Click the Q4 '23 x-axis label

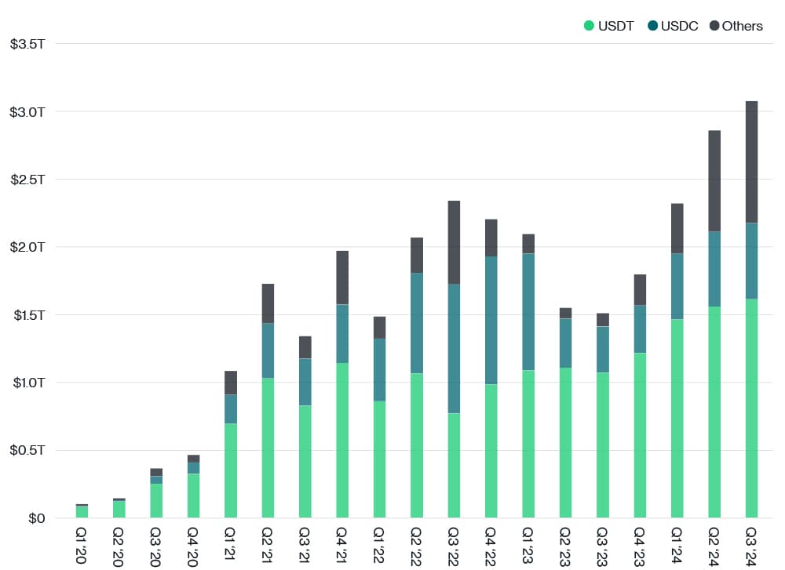tap(639, 543)
